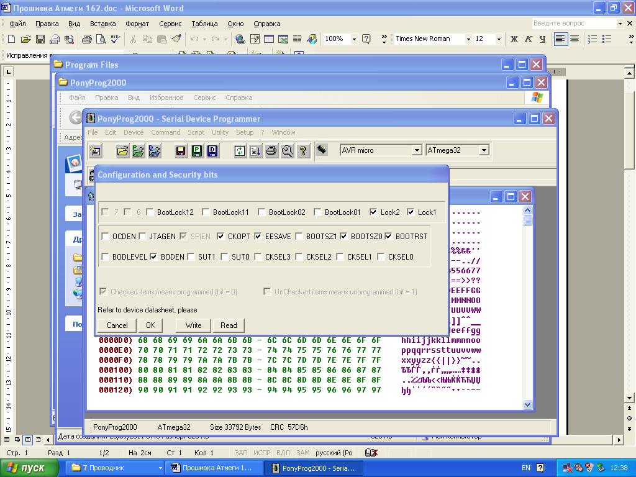Screen dimensions: 636x477
Task: Uncheck the CKOPT checkbox
Action: [x=220, y=236]
